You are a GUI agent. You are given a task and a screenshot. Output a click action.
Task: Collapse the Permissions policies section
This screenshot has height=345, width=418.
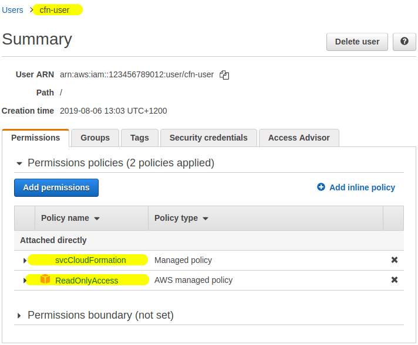coord(19,163)
